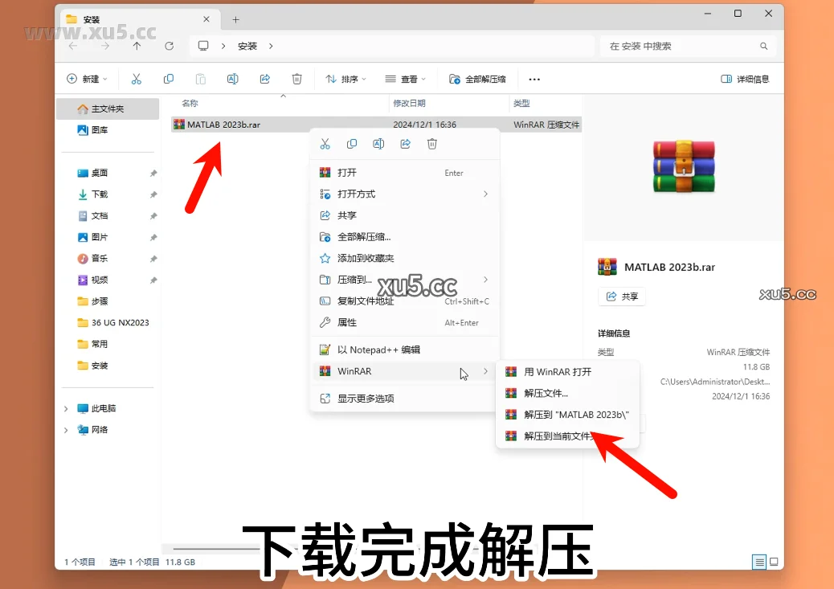834x589 pixels.
Task: Toggle the 详细信息 details pane
Action: tap(746, 79)
